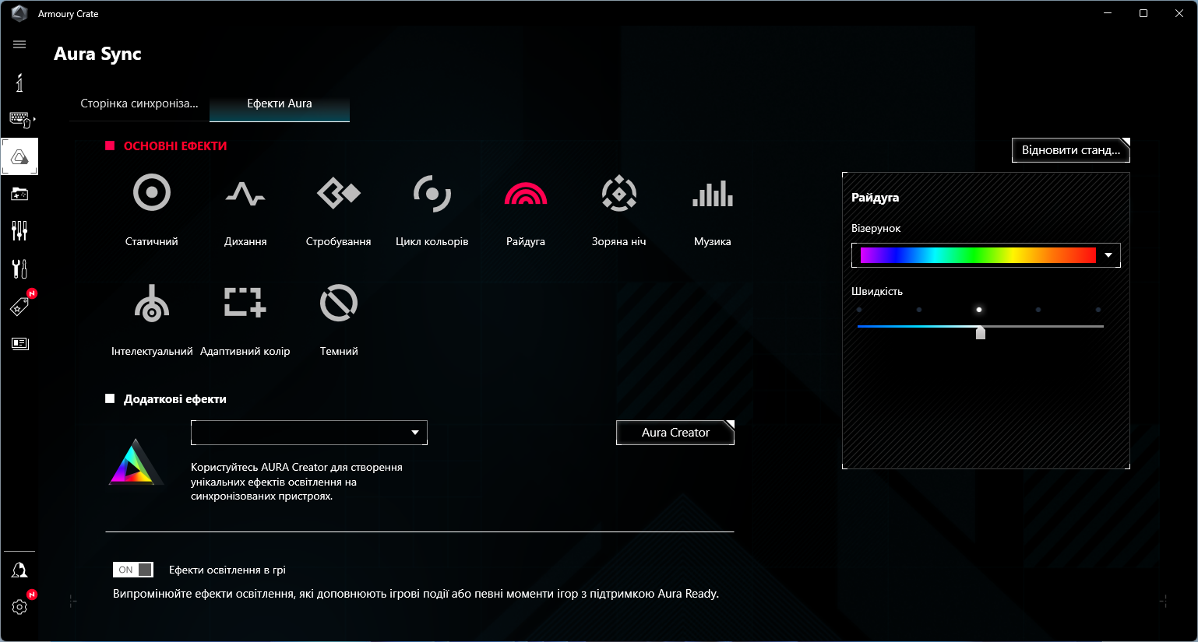Open the Tools wrench icon in the sidebar

[x=19, y=268]
